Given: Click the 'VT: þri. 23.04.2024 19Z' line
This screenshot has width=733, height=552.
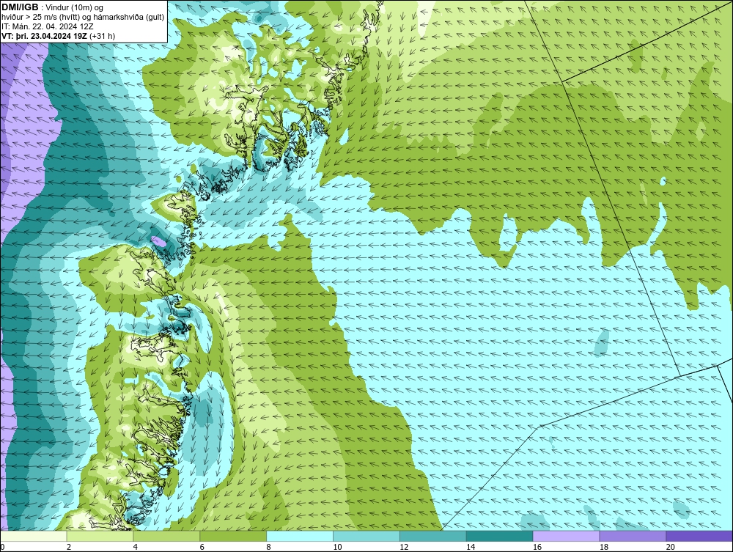Looking at the screenshot, I should [x=45, y=35].
